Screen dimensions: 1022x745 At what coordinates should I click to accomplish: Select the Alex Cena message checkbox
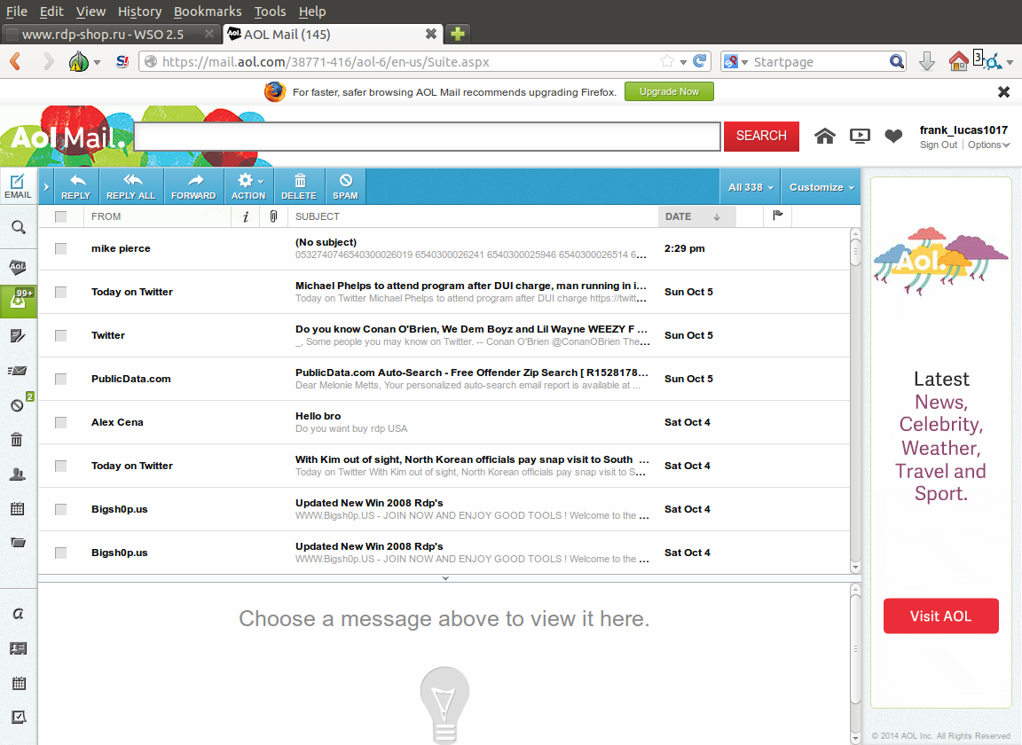pos(60,422)
